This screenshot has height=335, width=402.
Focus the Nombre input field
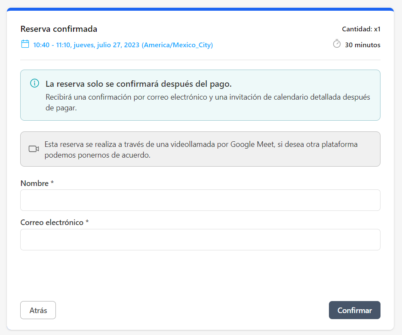click(200, 200)
